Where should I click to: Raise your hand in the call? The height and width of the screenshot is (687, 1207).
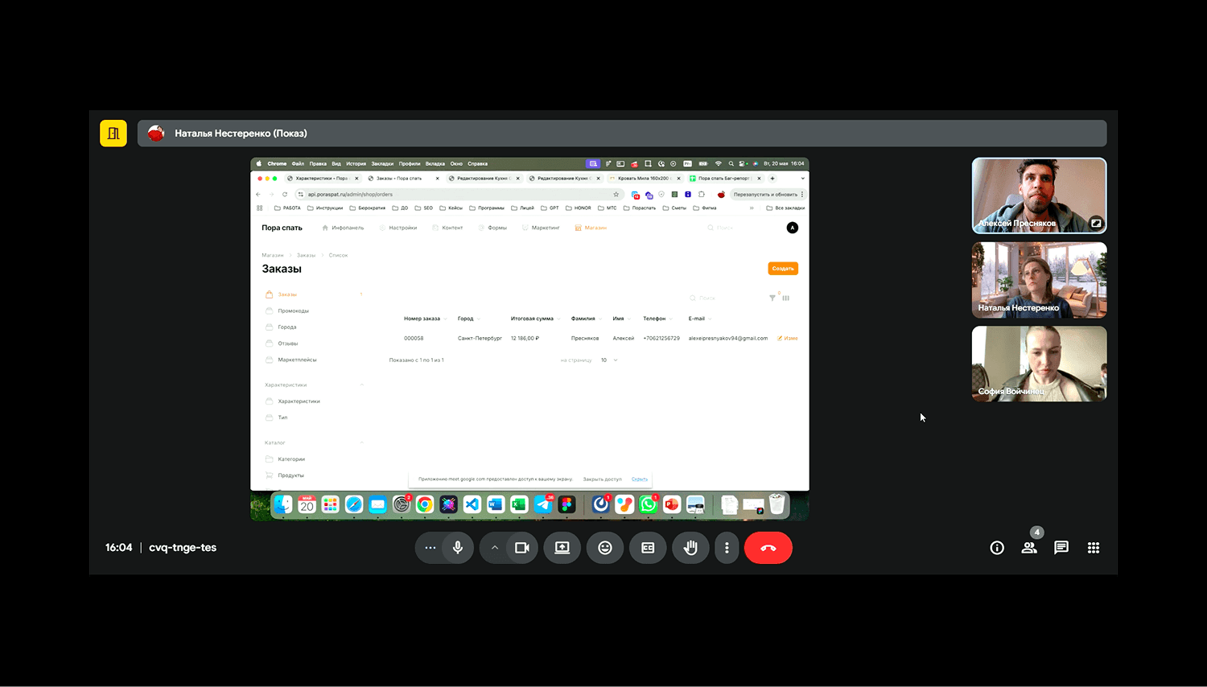690,548
